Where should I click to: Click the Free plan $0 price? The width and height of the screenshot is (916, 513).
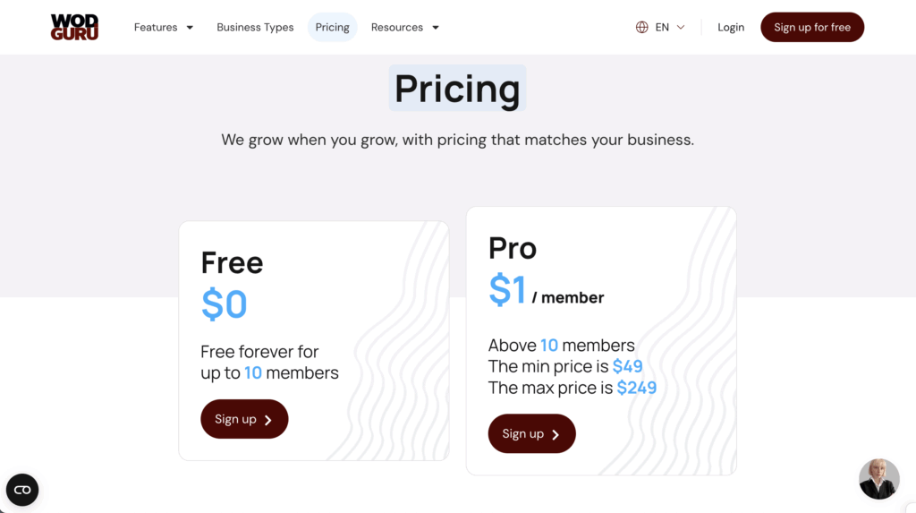tap(224, 304)
